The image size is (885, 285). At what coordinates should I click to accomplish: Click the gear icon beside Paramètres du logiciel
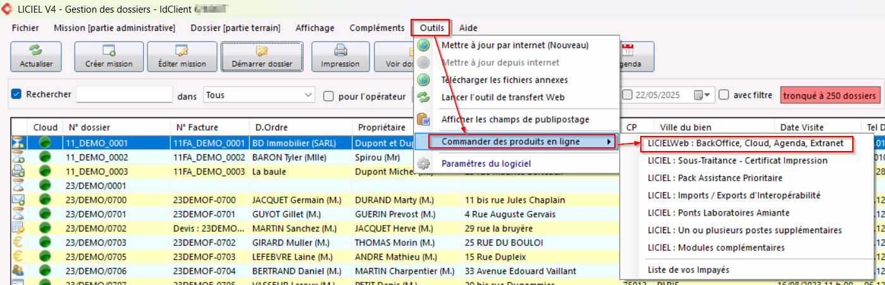(x=424, y=164)
